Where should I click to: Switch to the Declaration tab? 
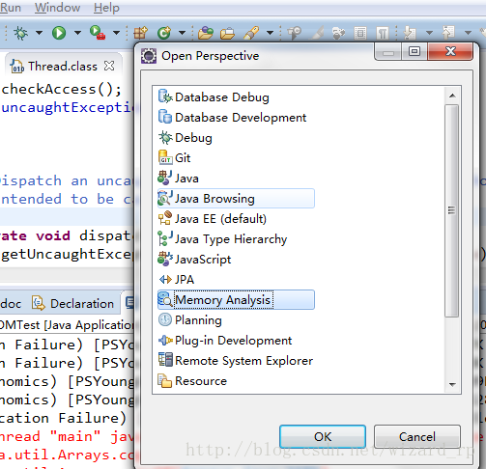[x=73, y=303]
